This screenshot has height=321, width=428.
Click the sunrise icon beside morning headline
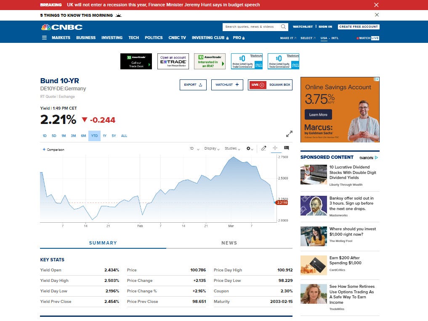point(118,15)
